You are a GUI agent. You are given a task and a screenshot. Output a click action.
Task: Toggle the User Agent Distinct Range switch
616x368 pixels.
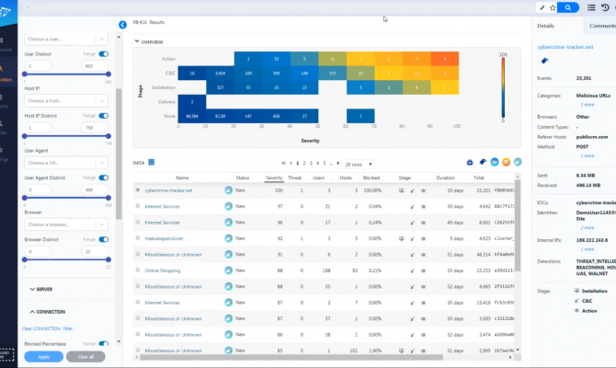(x=104, y=178)
